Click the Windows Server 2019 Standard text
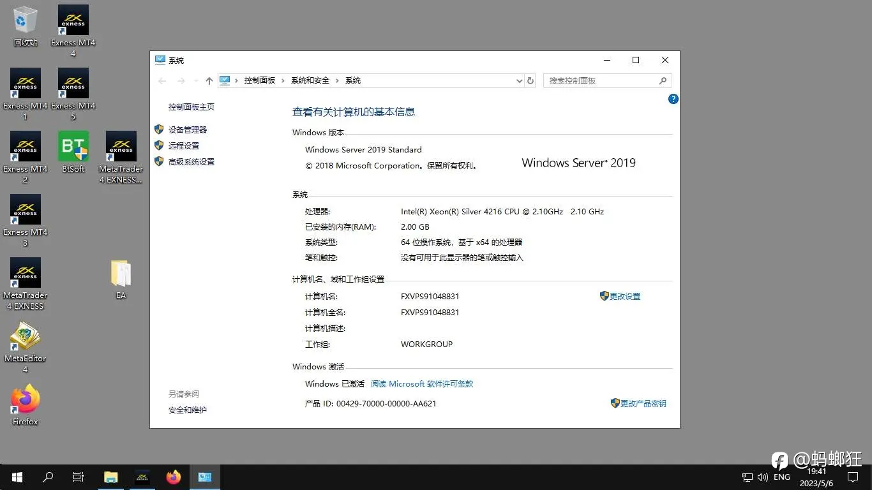Image resolution: width=872 pixels, height=490 pixels. (363, 150)
